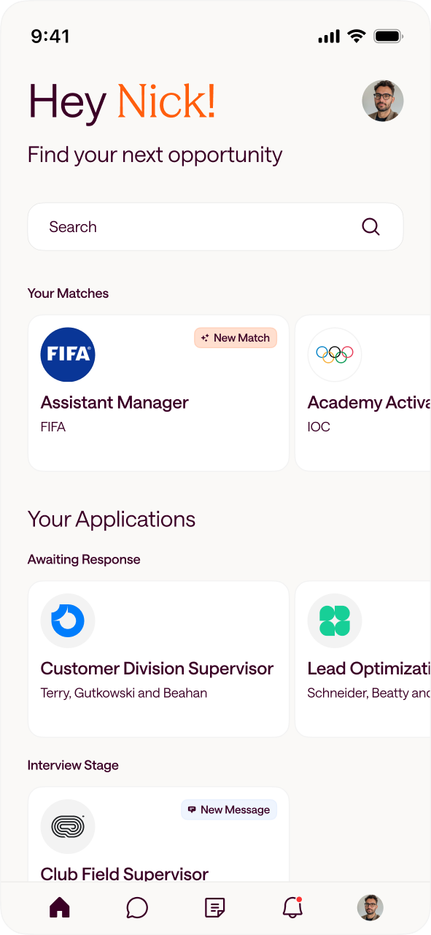Tap the New Match badge
This screenshot has width=431, height=935.
click(235, 337)
